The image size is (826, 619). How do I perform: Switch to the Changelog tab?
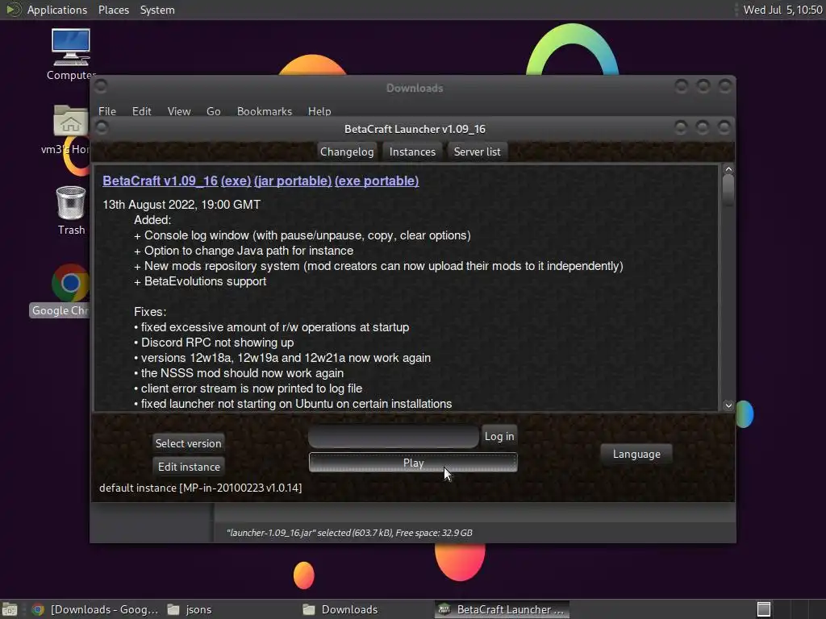pos(347,152)
